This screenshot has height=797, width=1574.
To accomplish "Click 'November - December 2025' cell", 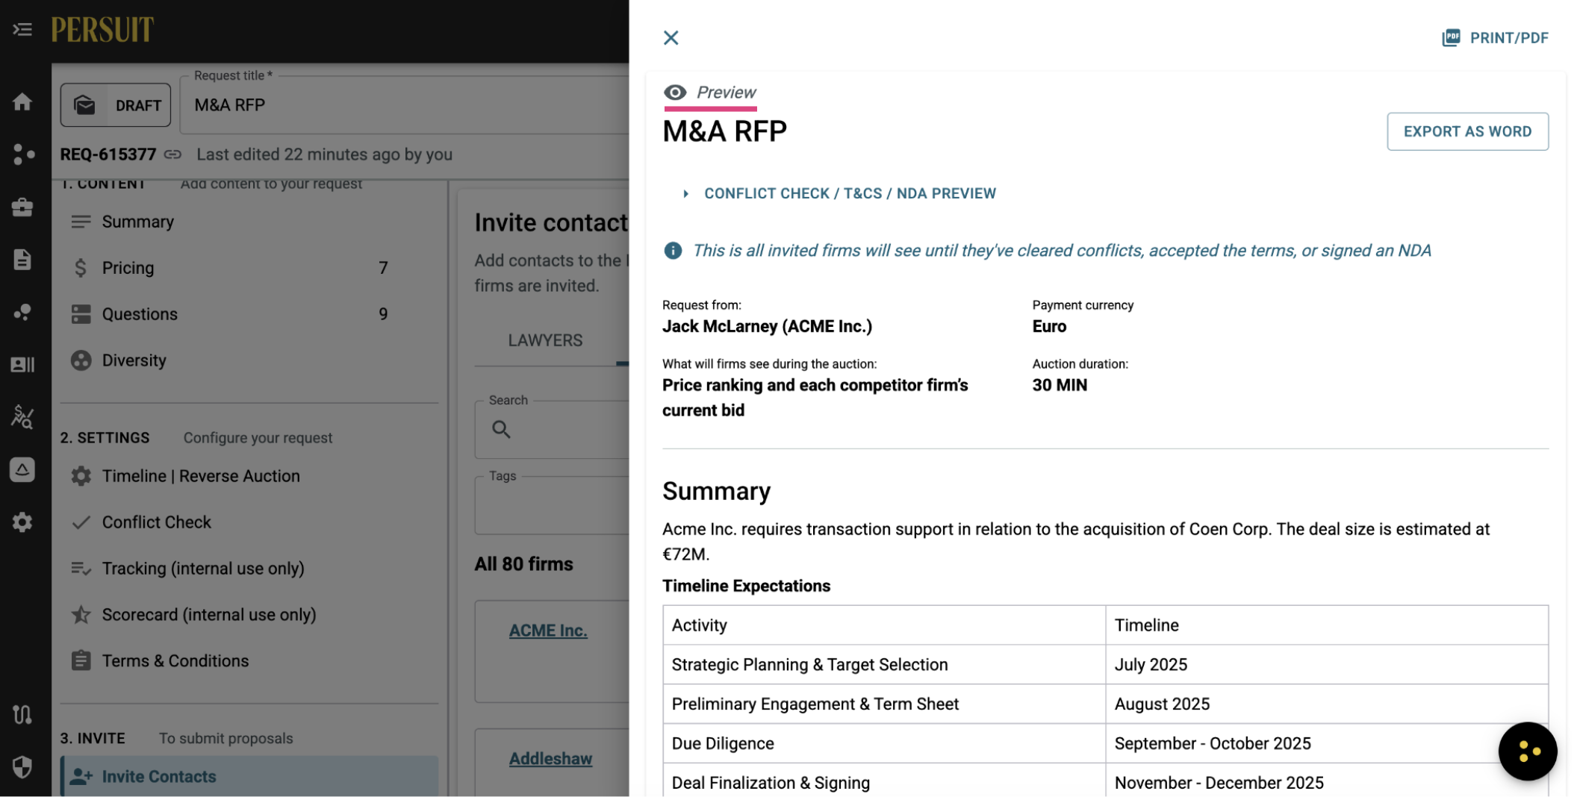I will pyautogui.click(x=1327, y=781).
